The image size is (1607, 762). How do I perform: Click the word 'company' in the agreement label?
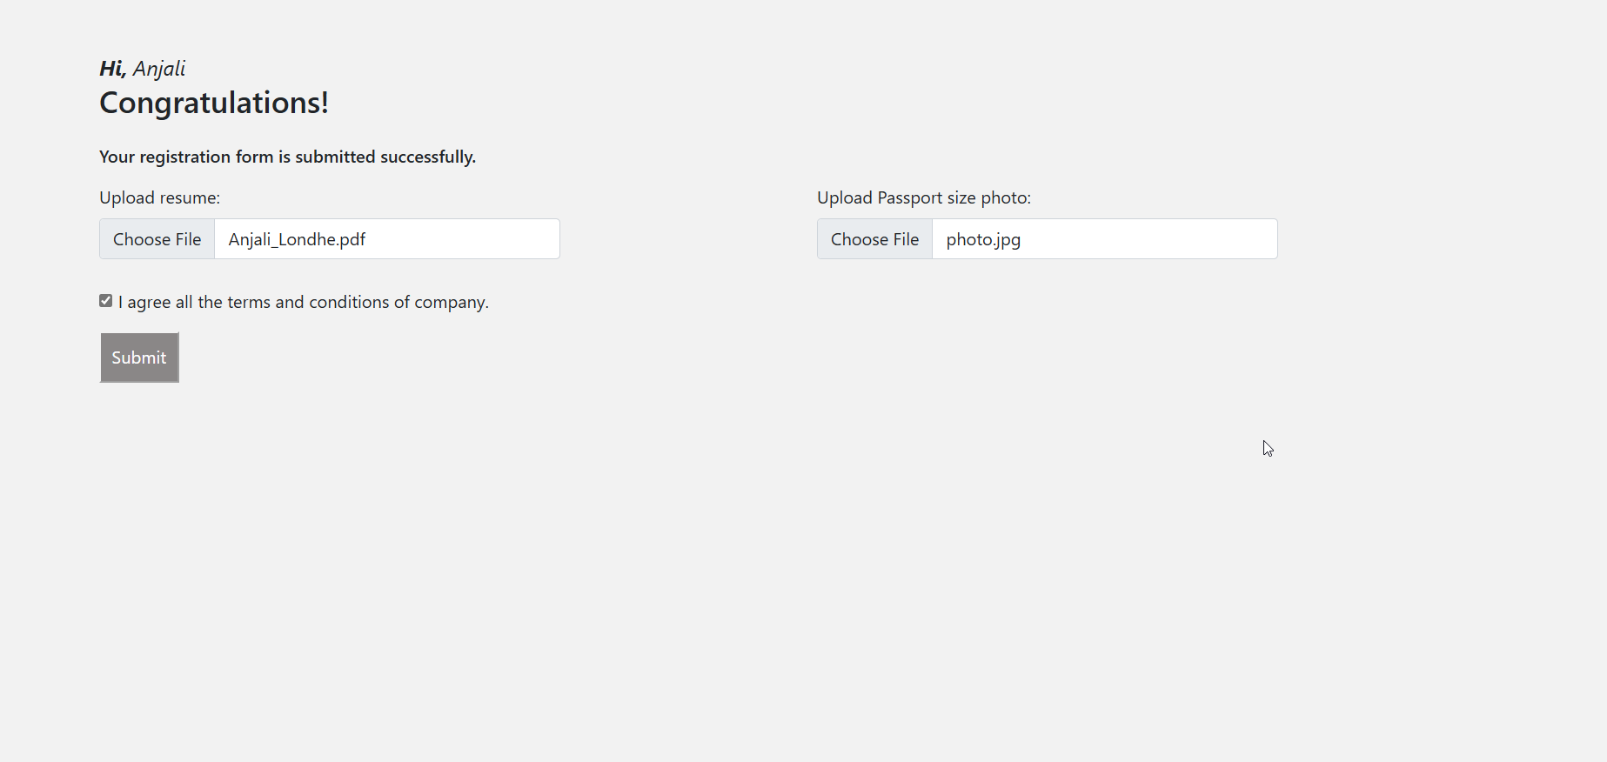tap(449, 303)
